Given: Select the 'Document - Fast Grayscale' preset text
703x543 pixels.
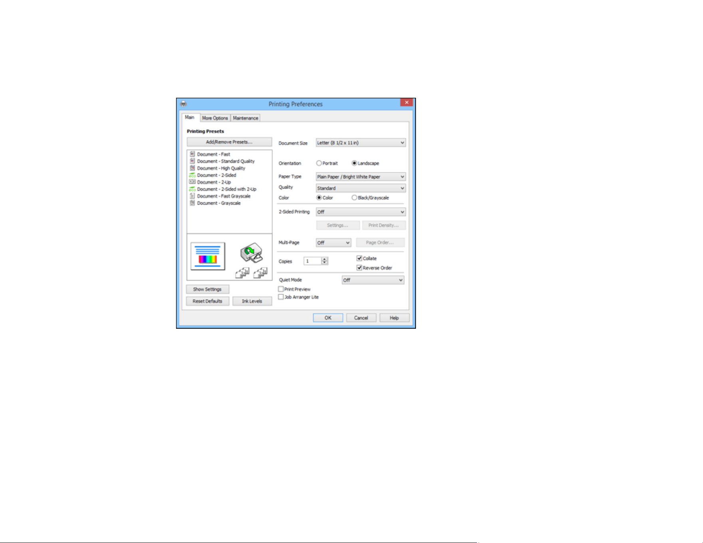Looking at the screenshot, I should pyautogui.click(x=224, y=196).
